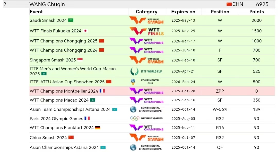The height and width of the screenshot is (152, 278).
Task: Click the WTT Finals category logo
Action: pos(146,31)
